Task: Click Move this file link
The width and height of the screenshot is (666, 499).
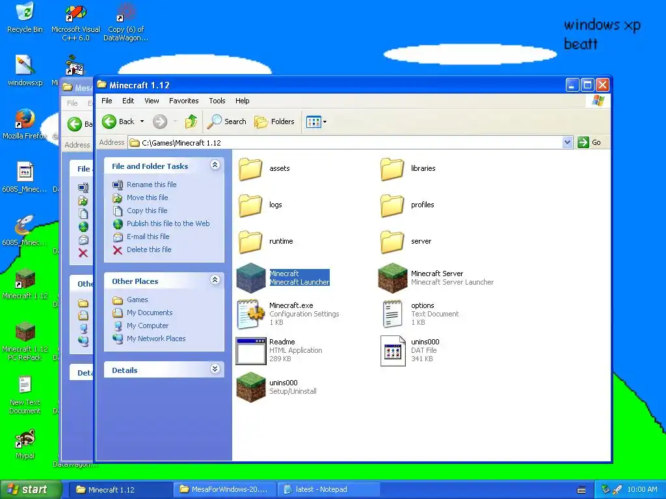Action: (x=148, y=198)
